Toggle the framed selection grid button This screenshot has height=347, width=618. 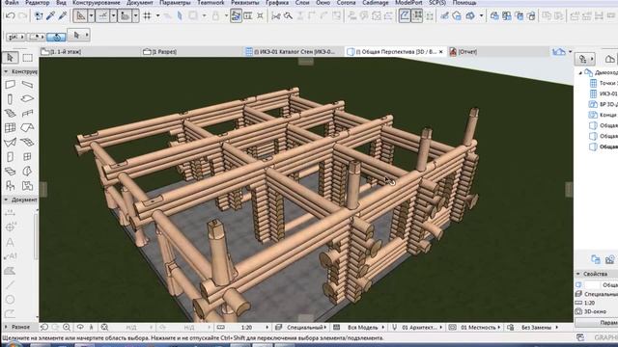[416, 16]
